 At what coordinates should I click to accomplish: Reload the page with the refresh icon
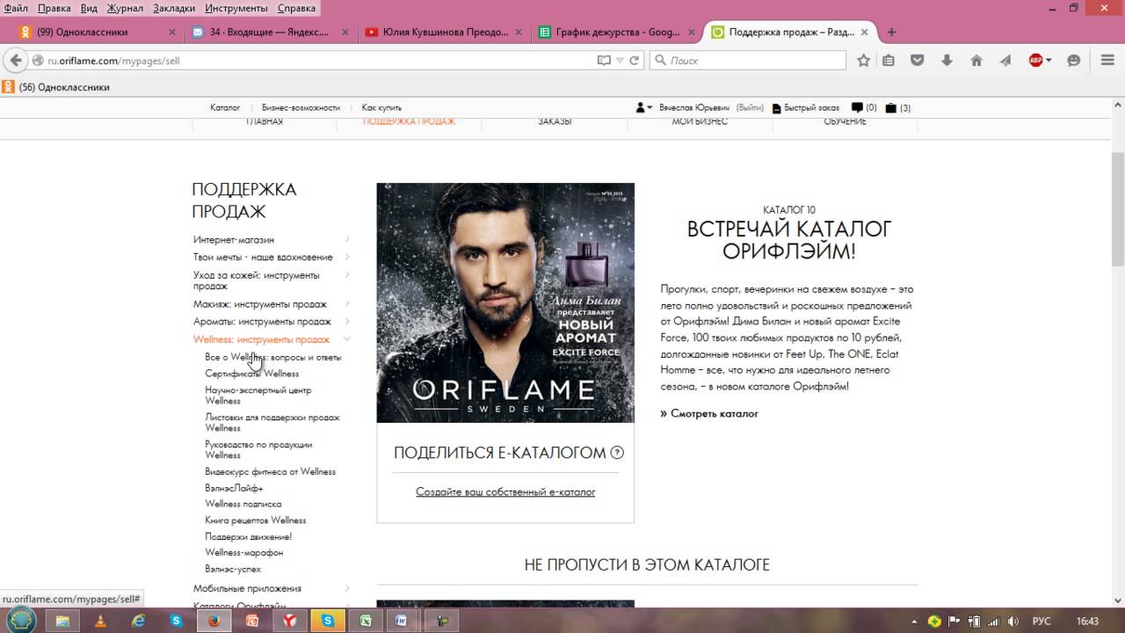click(x=634, y=61)
